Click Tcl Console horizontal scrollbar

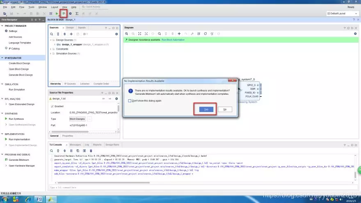(x=104, y=183)
